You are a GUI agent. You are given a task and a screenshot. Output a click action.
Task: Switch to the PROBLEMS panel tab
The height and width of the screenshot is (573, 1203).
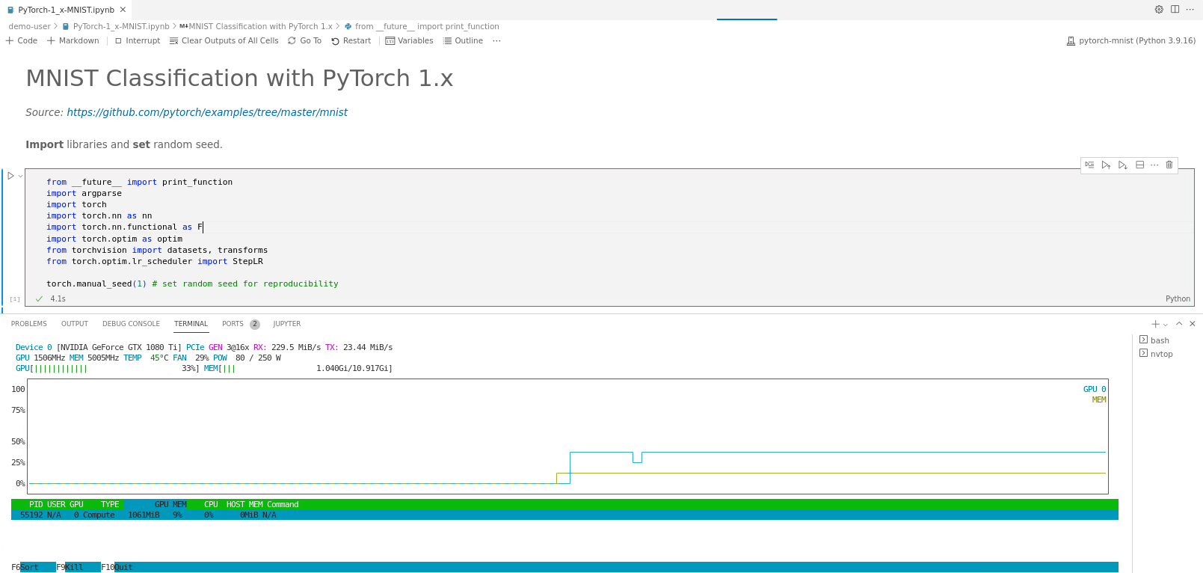(x=29, y=324)
